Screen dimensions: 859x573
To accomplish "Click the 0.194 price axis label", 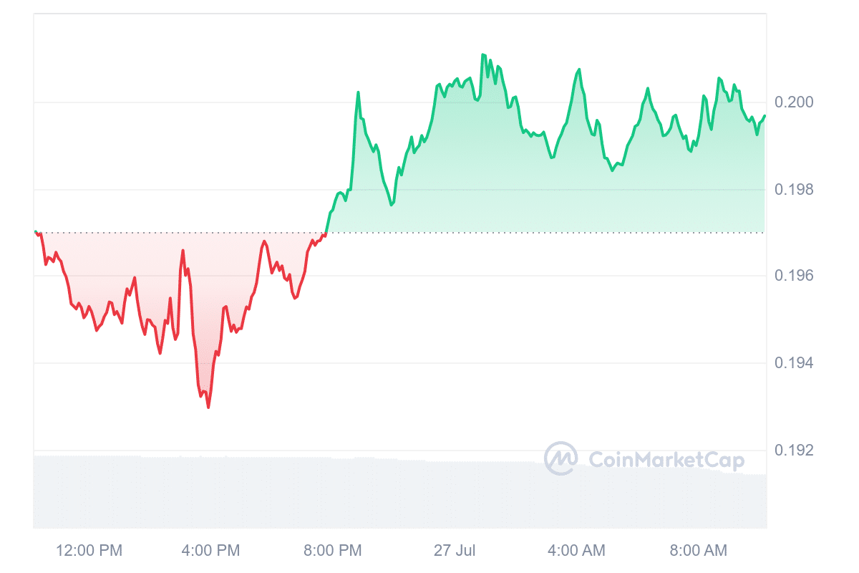I will pyautogui.click(x=794, y=364).
